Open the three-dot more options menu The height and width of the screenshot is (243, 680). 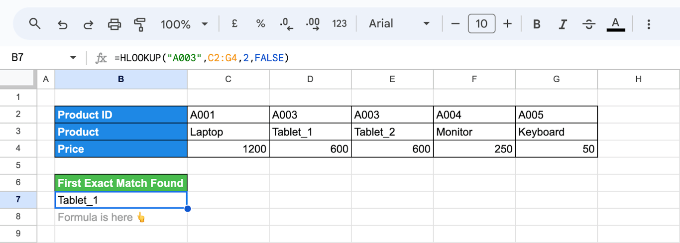point(649,24)
